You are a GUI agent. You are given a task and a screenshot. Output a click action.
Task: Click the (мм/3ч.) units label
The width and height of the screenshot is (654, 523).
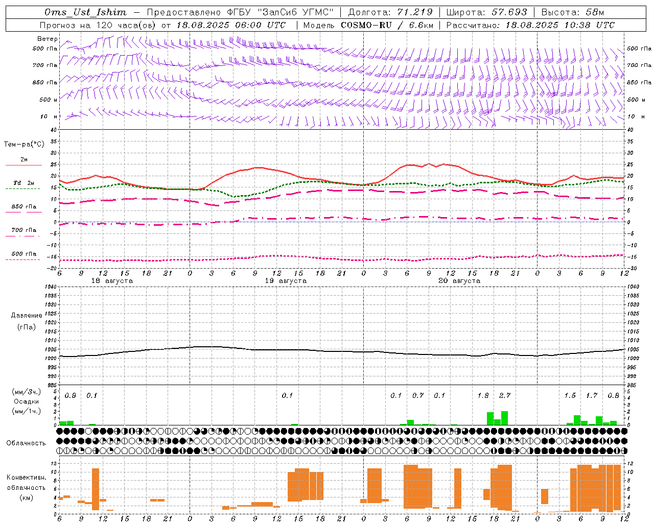[26, 392]
